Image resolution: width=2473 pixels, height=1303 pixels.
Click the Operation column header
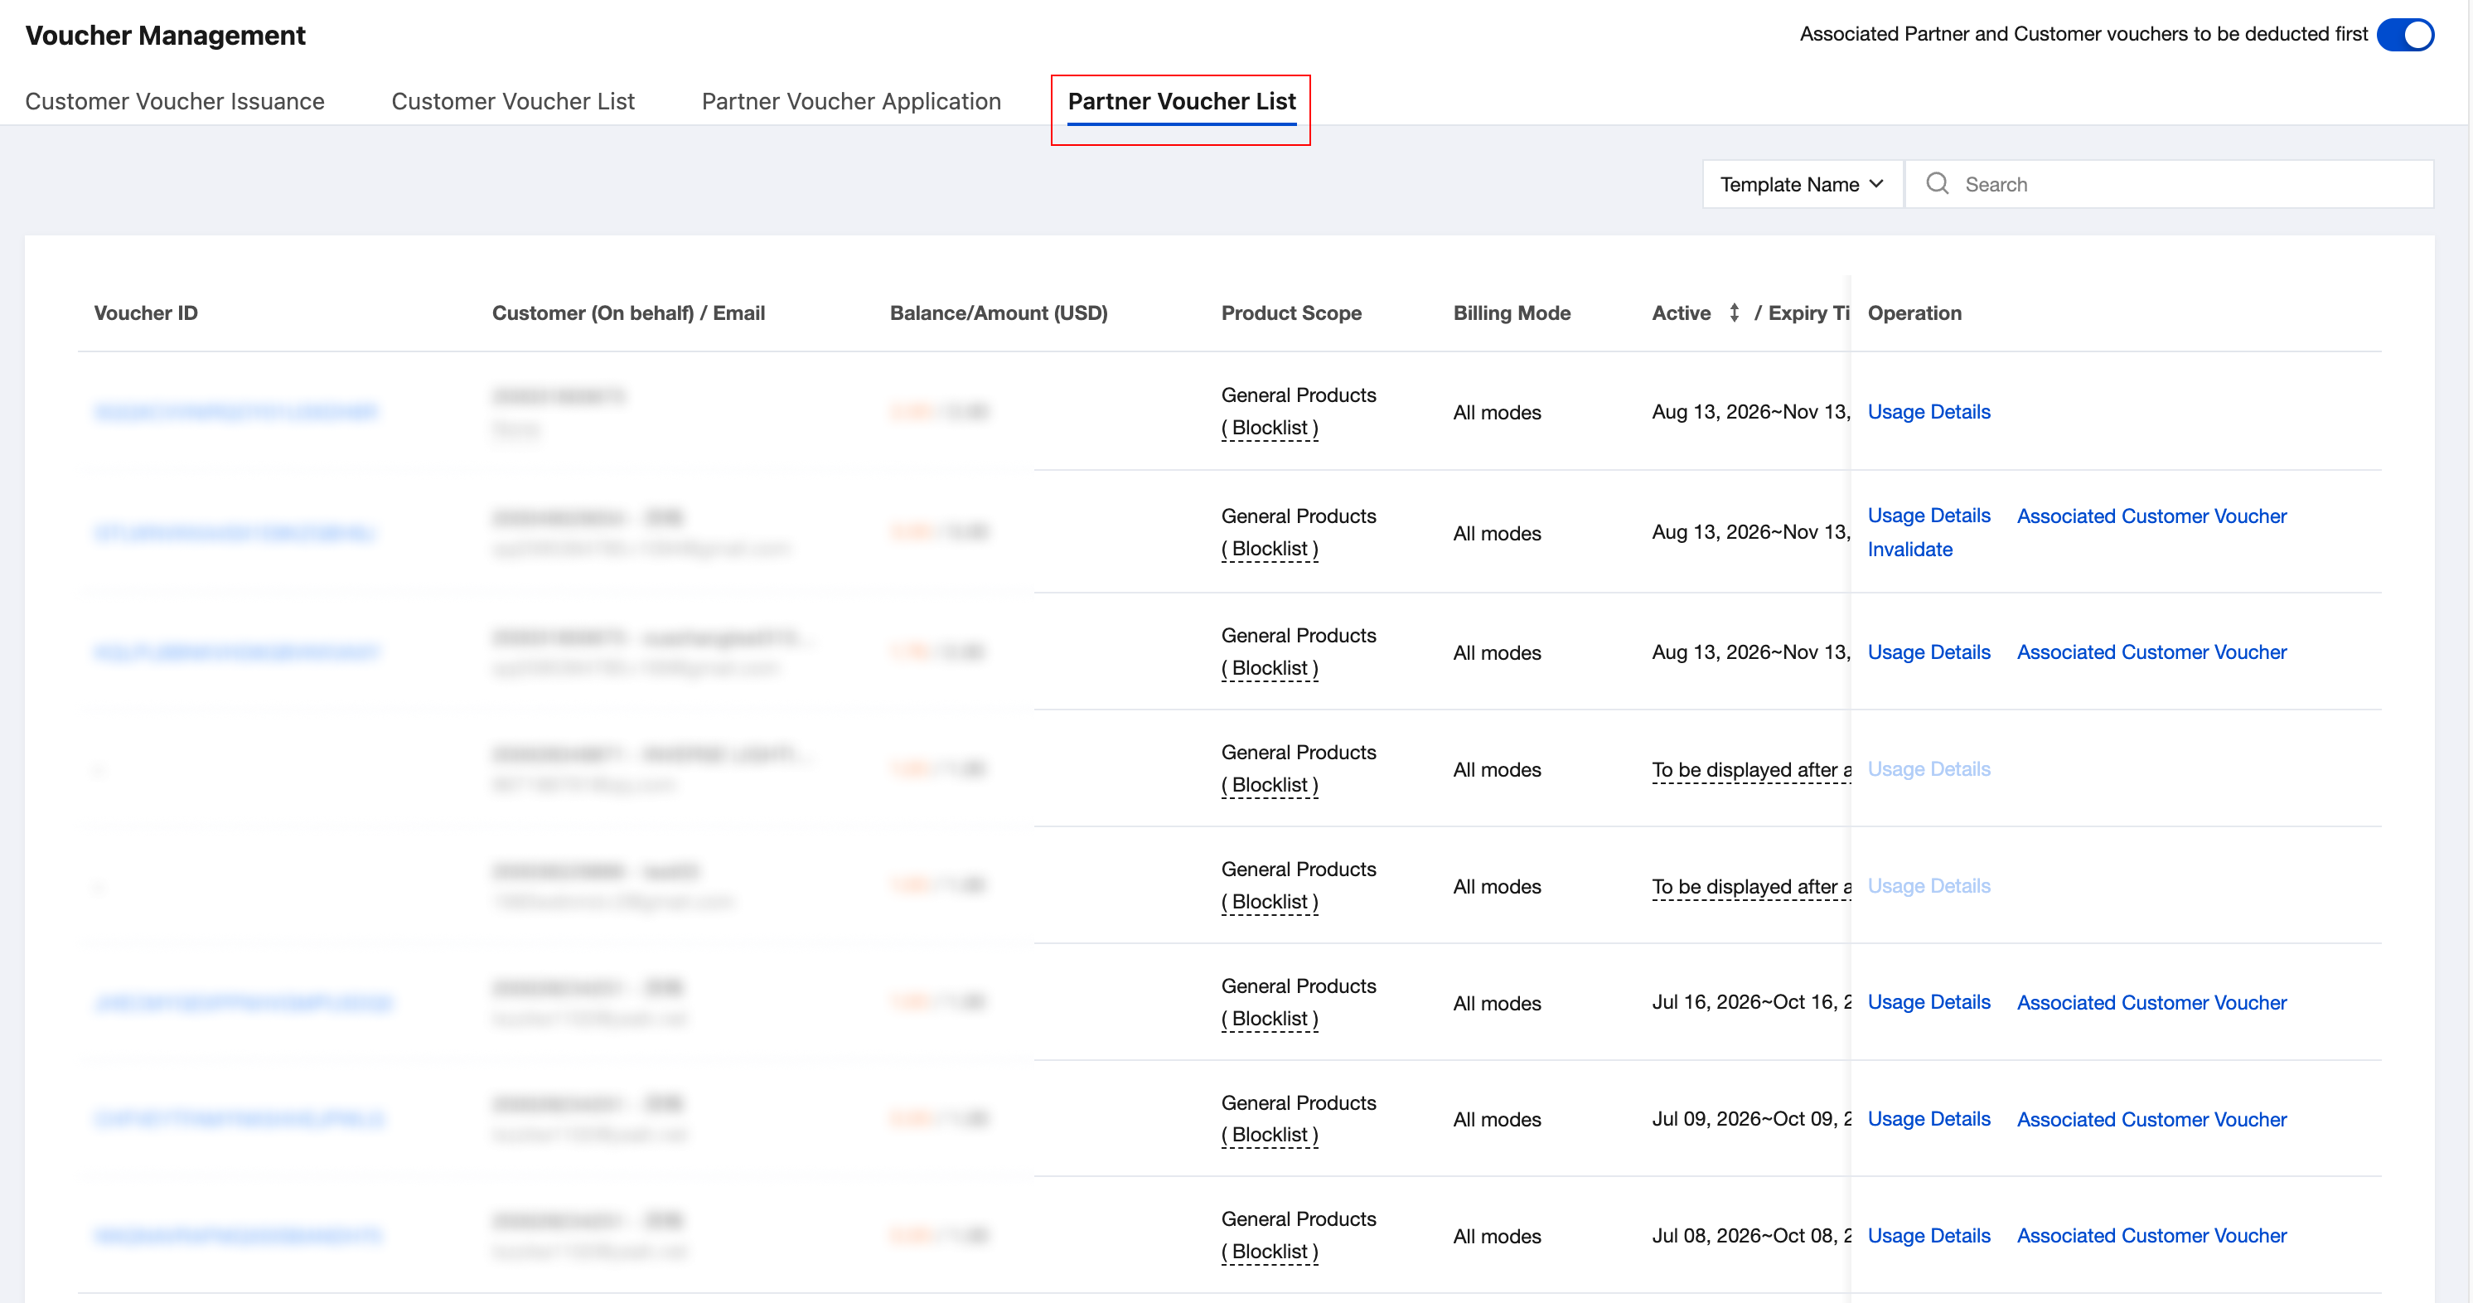point(1914,313)
